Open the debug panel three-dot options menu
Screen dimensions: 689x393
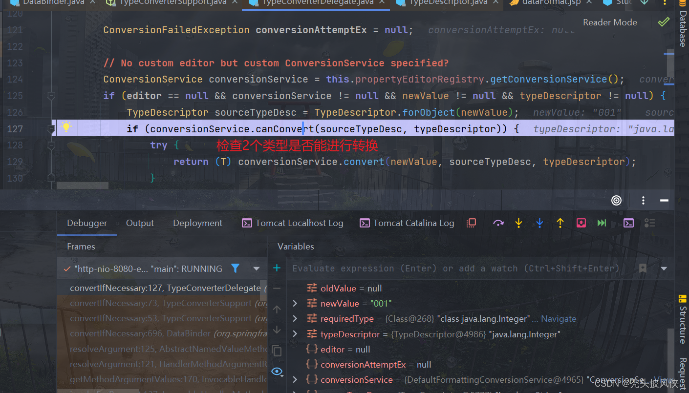[x=644, y=200]
